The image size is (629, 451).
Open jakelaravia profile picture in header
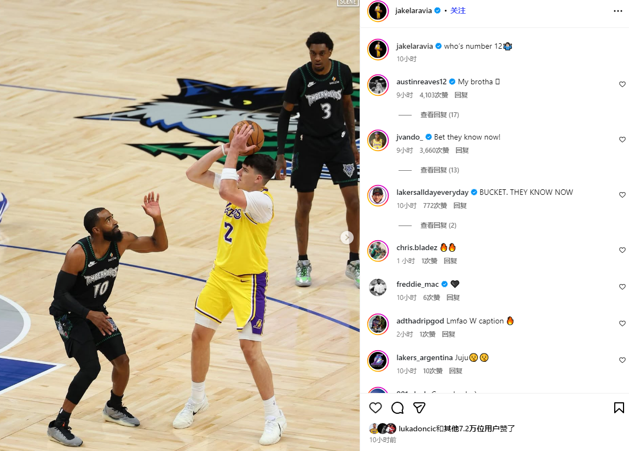point(378,11)
